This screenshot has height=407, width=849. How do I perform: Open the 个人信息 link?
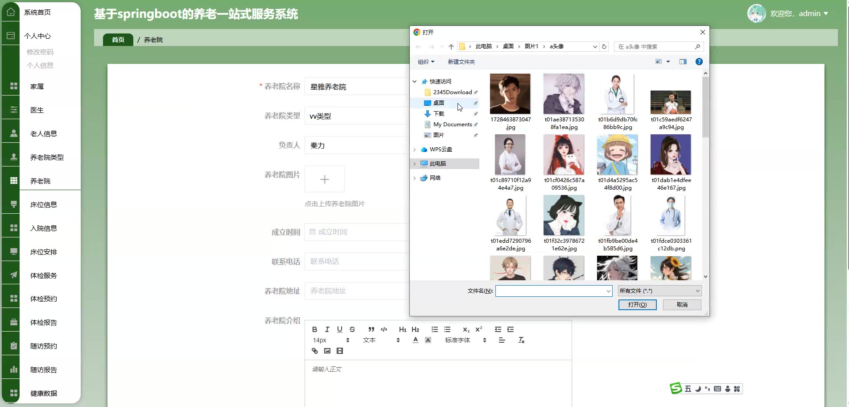click(40, 65)
